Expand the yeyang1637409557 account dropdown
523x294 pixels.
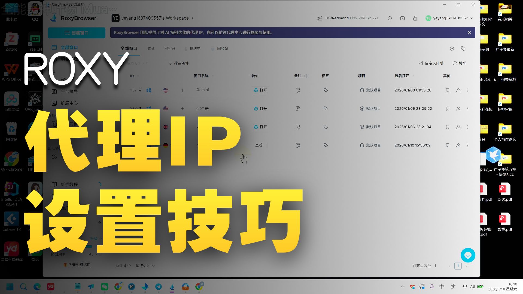472,18
